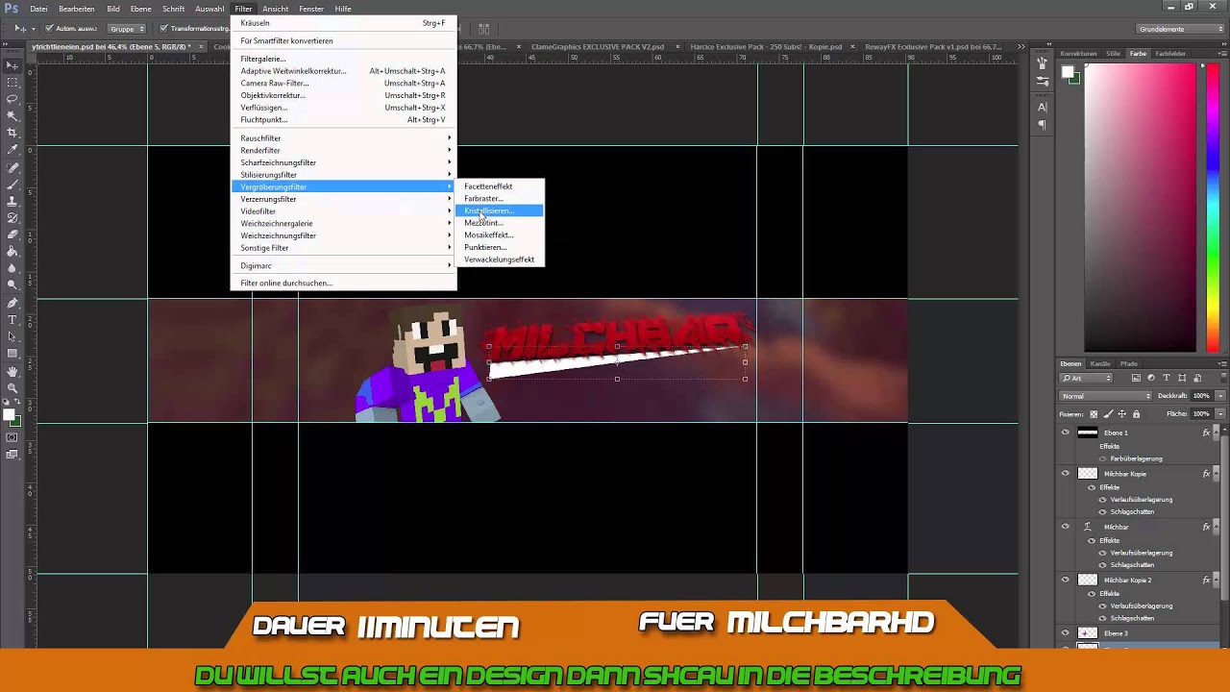The image size is (1230, 692).
Task: Select the Hand tool
Action: coord(12,371)
